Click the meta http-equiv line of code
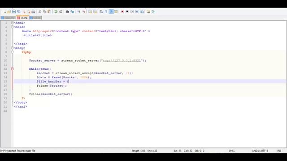Viewport: 287px width, 161px height. [x=86, y=31]
